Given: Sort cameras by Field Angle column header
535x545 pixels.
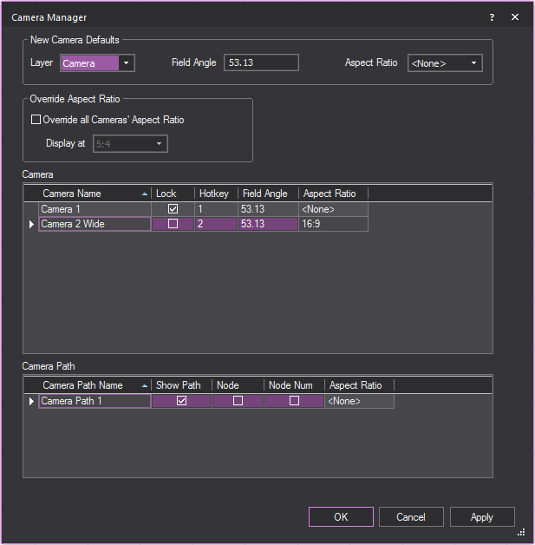Looking at the screenshot, I should tap(268, 194).
